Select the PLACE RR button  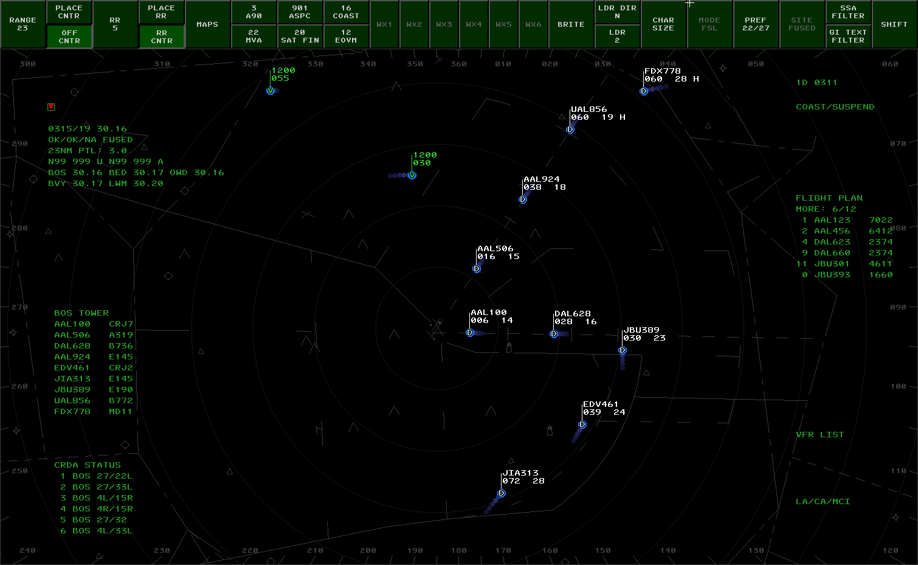[161, 12]
